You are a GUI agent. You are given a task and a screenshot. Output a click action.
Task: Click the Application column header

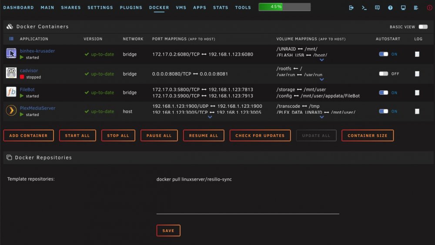[34, 39]
